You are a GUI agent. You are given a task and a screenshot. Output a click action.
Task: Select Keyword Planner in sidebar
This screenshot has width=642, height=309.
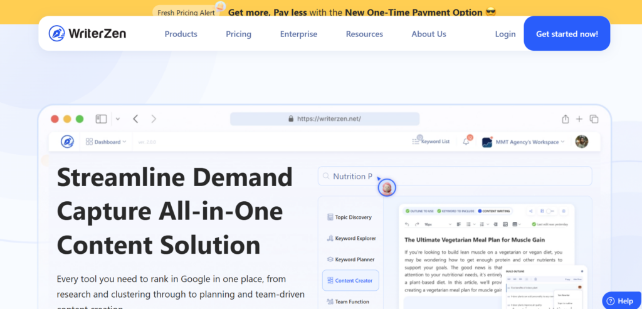350,259
